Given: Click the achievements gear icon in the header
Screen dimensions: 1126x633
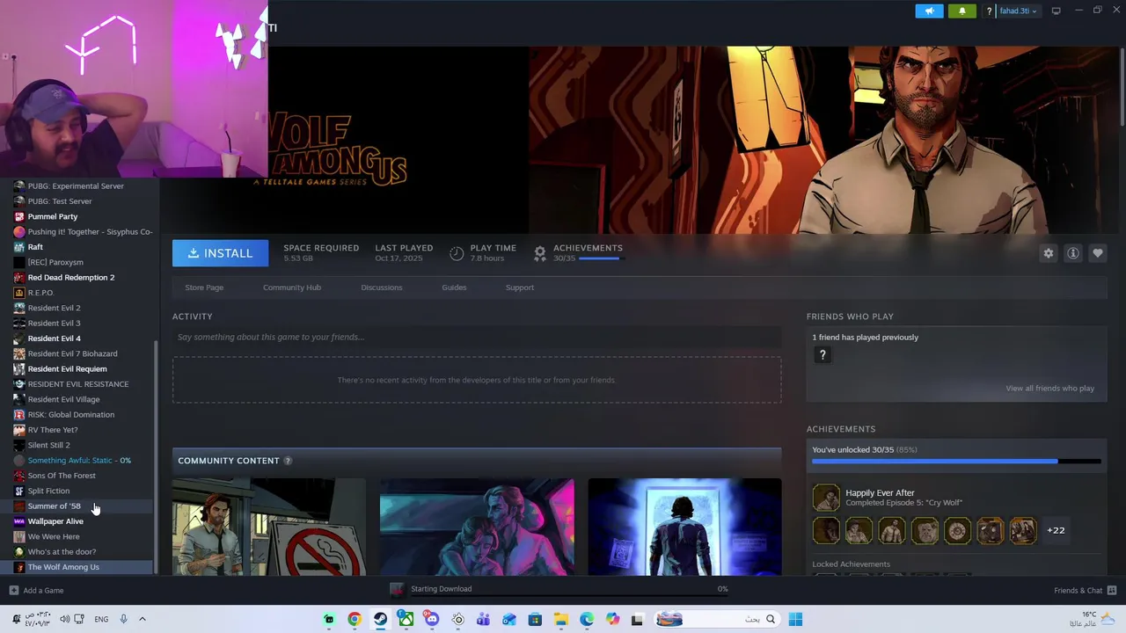Looking at the screenshot, I should tap(540, 253).
